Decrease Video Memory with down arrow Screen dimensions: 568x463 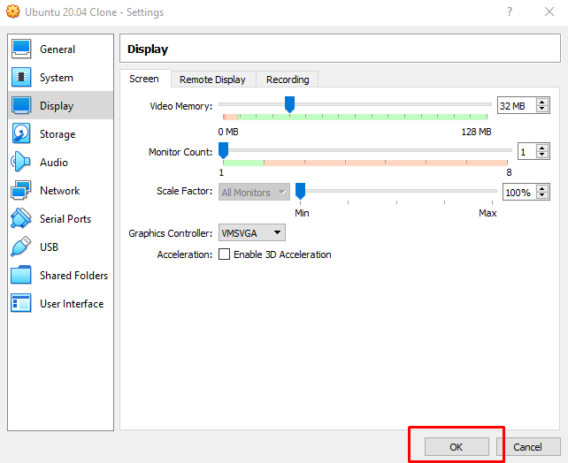[x=542, y=109]
